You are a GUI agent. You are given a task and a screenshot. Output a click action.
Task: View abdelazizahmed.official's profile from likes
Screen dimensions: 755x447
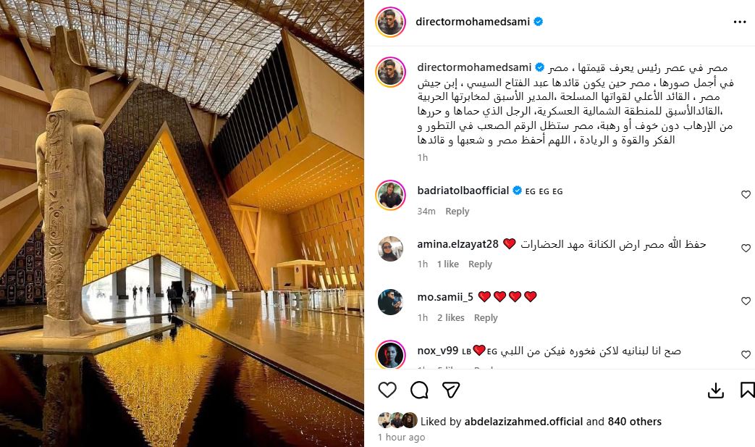pos(523,422)
